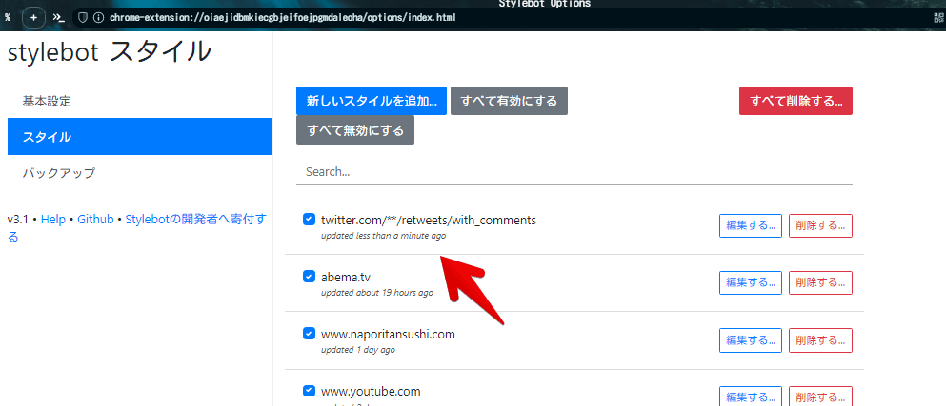This screenshot has height=406, width=946.
Task: Click the terminal prompt icon in toolbar
Action: (x=58, y=17)
